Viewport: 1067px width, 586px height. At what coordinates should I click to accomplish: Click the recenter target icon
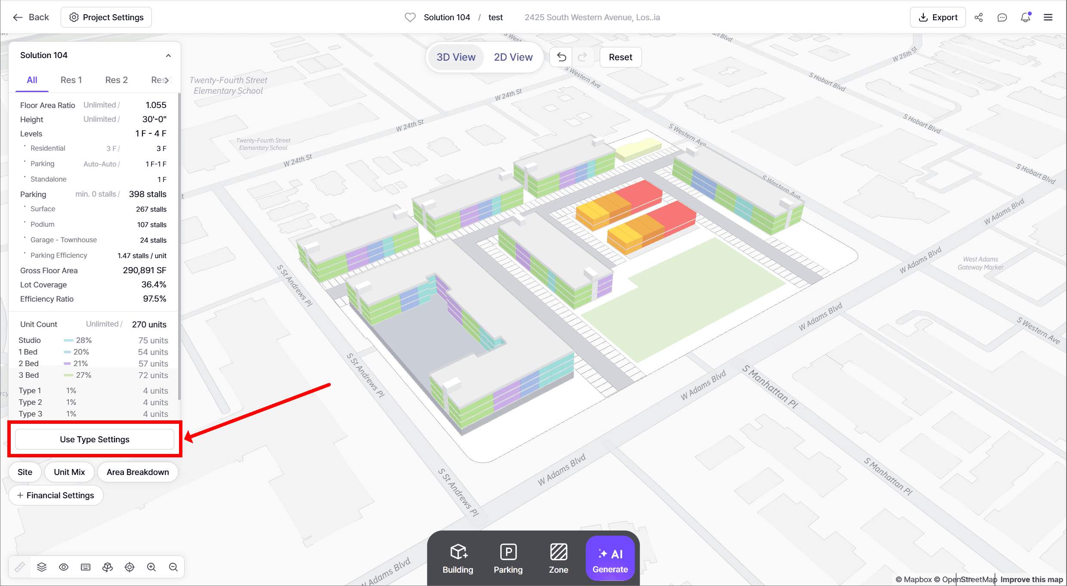(x=130, y=567)
